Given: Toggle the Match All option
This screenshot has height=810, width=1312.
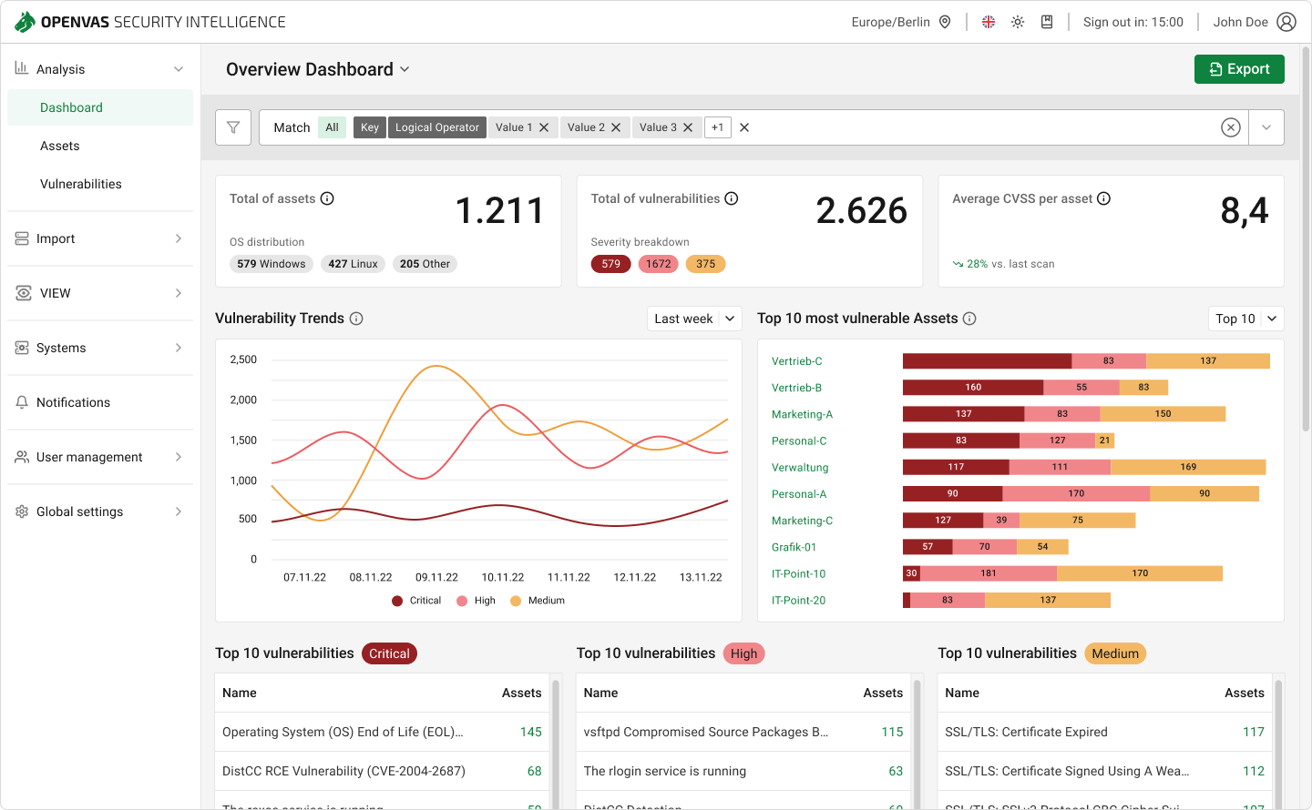Looking at the screenshot, I should [333, 127].
